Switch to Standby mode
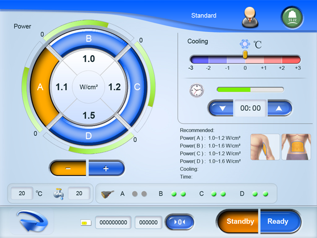Viewport: 317px width, 238px height. pyautogui.click(x=238, y=222)
